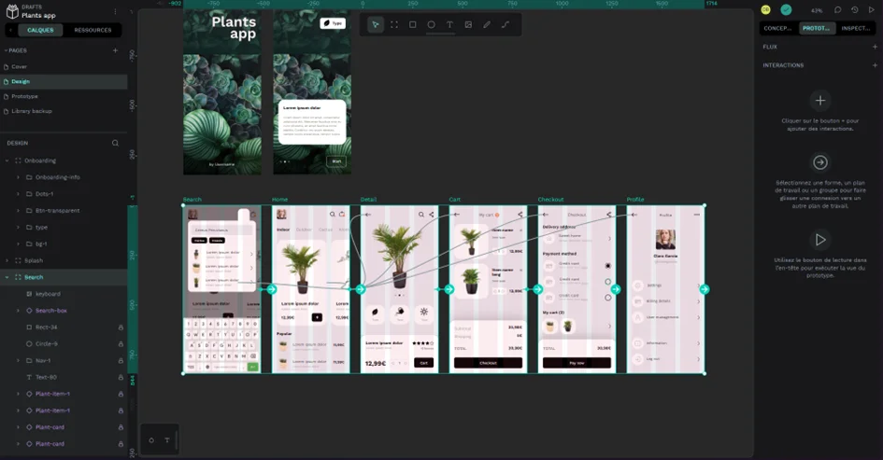Select the Move tool in the toolbar
The height and width of the screenshot is (460, 883).
[x=375, y=24]
